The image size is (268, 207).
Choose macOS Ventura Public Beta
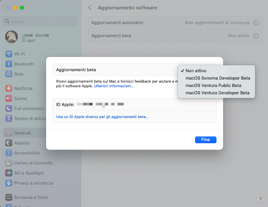(x=216, y=85)
